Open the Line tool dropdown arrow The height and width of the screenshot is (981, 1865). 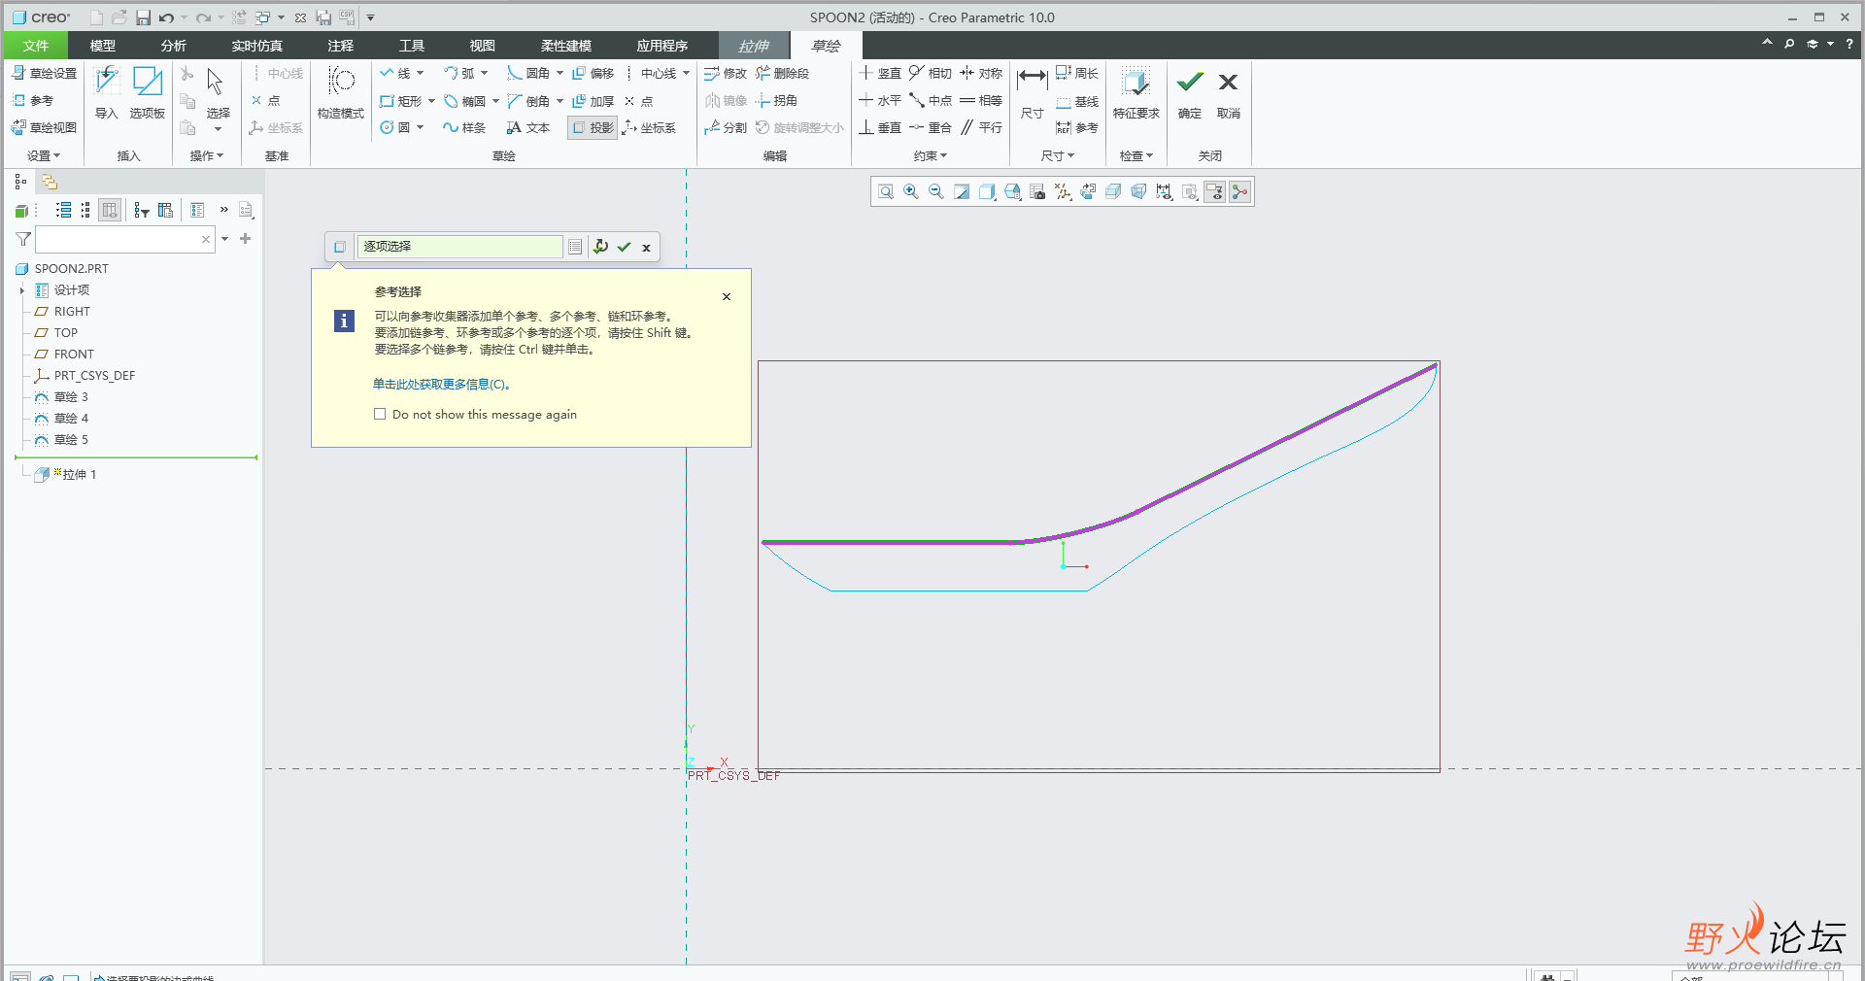click(421, 73)
